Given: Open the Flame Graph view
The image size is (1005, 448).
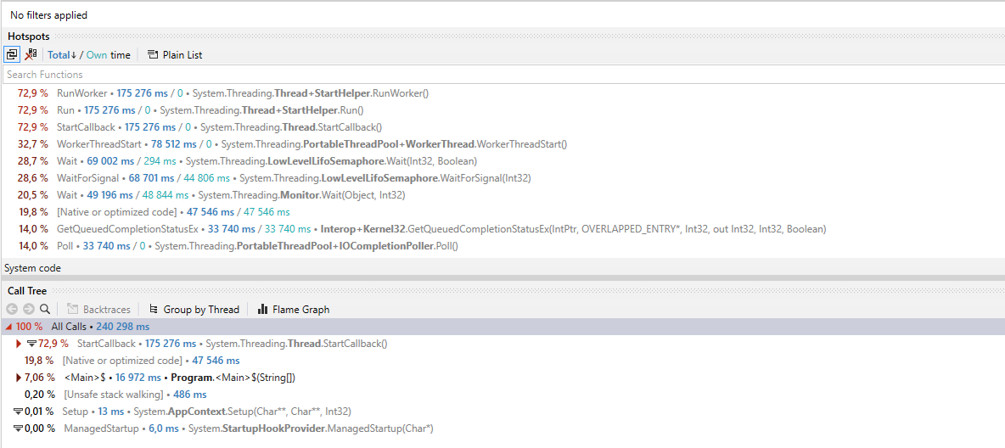Looking at the screenshot, I should (x=294, y=310).
